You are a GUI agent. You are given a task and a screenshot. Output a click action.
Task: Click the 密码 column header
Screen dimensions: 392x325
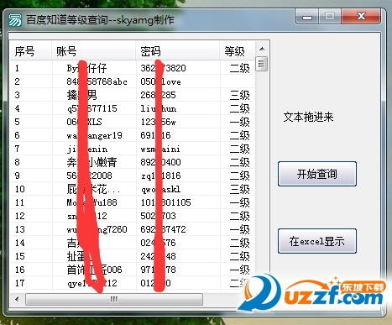coord(178,51)
